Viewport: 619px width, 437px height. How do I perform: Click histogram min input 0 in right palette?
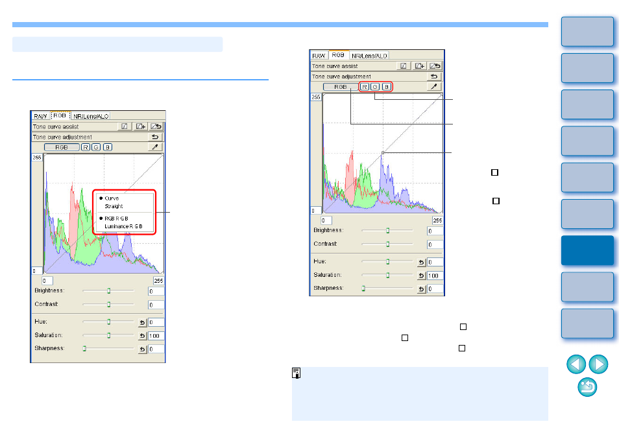[x=326, y=220]
